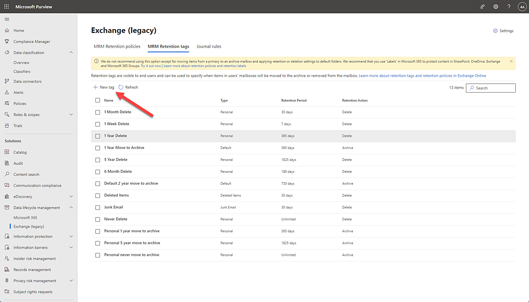Image resolution: width=529 pixels, height=302 pixels.
Task: Tick the select-all checkbox beside Name
Action: (97, 100)
